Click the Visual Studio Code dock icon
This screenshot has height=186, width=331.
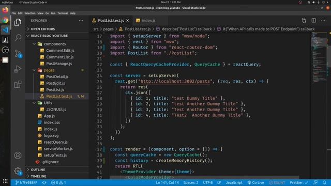click(x=5, y=30)
